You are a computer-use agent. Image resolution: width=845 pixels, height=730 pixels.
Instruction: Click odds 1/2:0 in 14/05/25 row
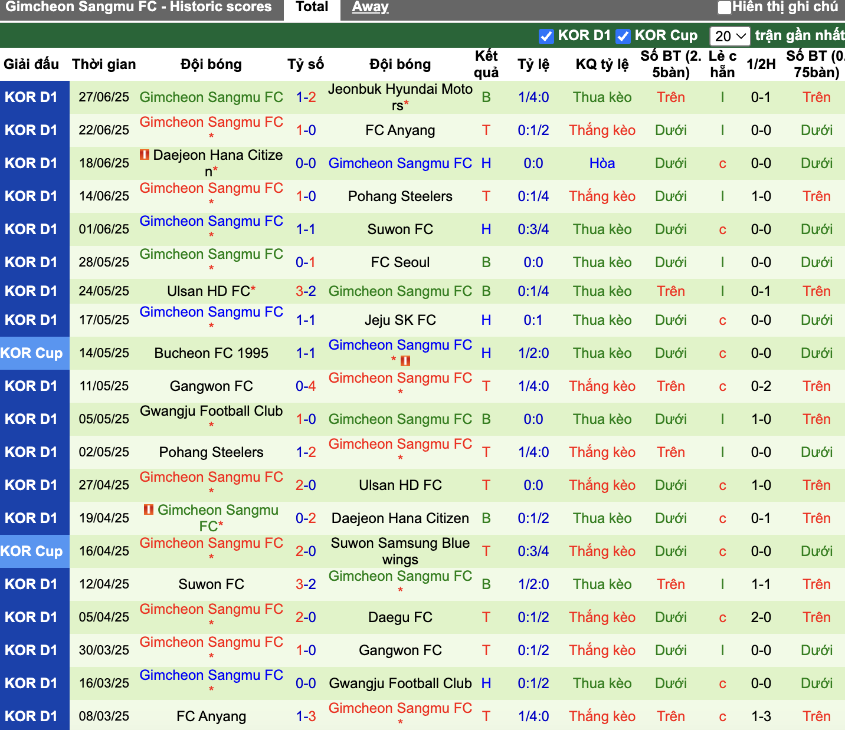tap(533, 353)
